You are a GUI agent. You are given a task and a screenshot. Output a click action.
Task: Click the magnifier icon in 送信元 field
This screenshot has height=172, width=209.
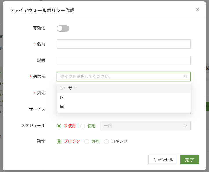[186, 77]
